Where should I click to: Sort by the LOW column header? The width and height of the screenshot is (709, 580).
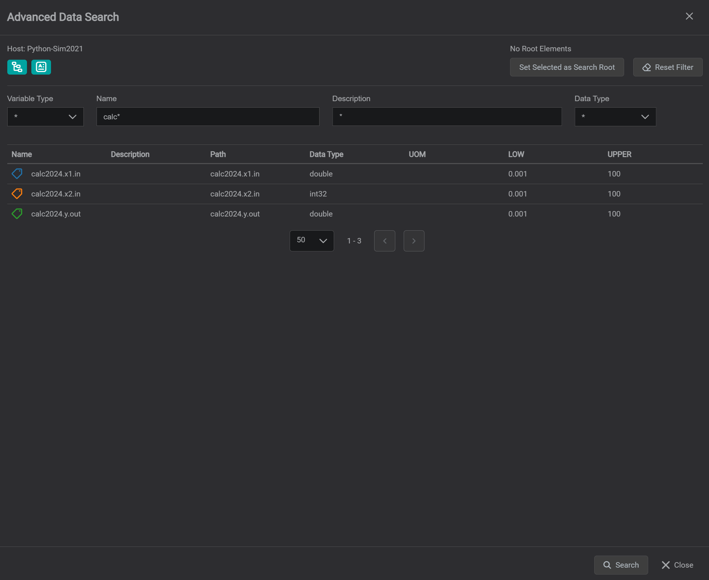point(516,154)
